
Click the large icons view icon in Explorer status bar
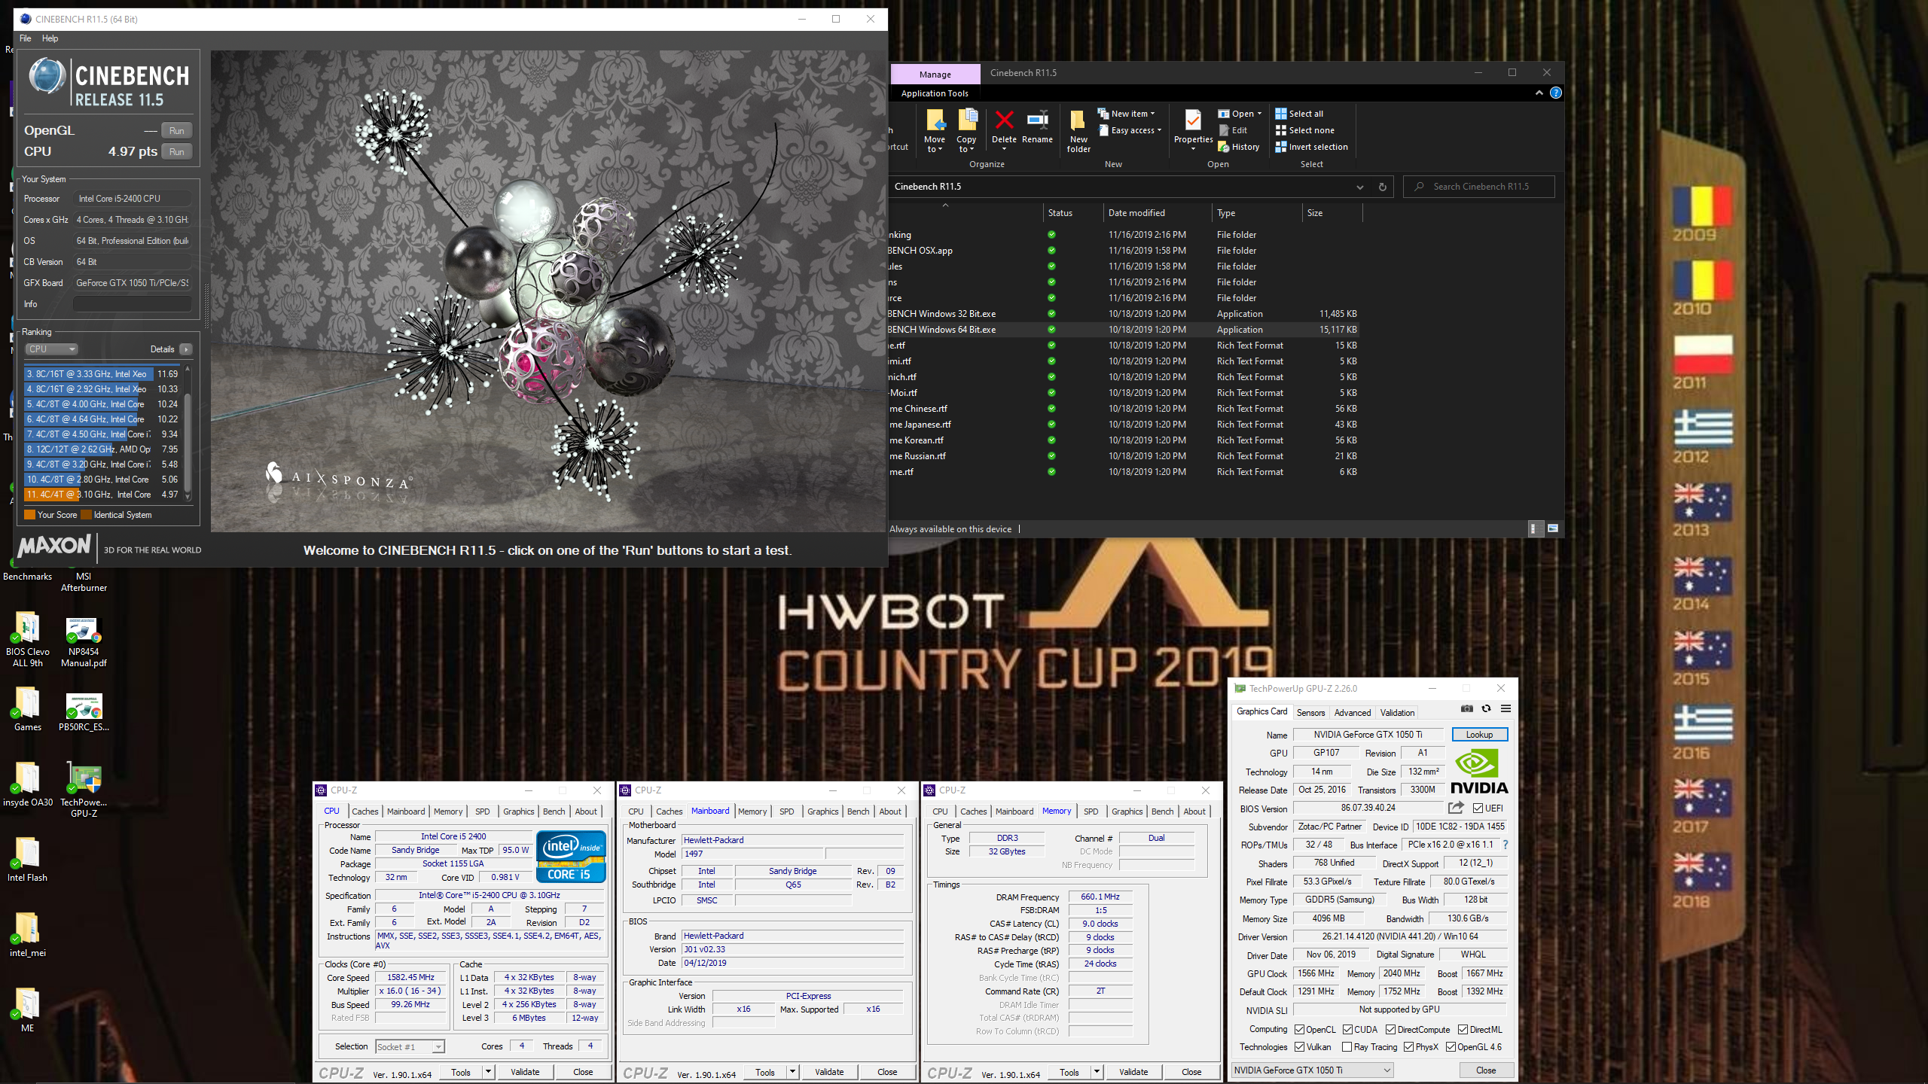click(x=1553, y=528)
